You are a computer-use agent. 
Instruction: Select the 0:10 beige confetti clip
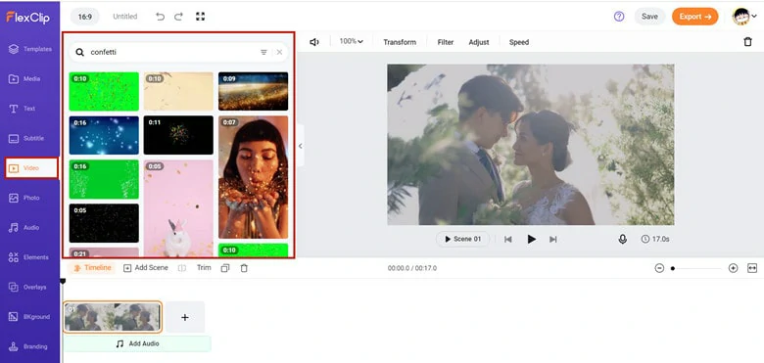point(178,91)
